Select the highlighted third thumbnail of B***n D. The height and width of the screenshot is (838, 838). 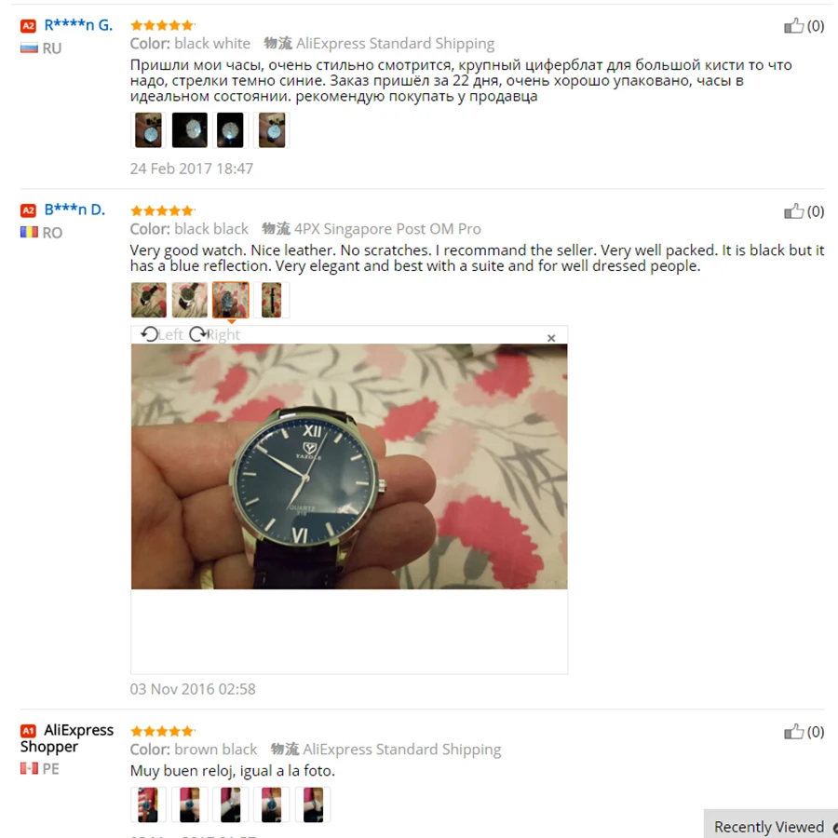[x=230, y=300]
